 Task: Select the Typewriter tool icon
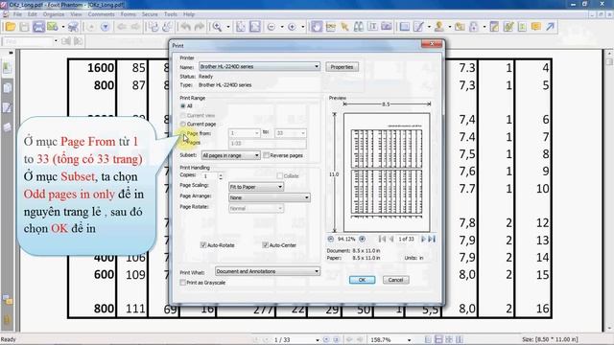tap(372, 27)
